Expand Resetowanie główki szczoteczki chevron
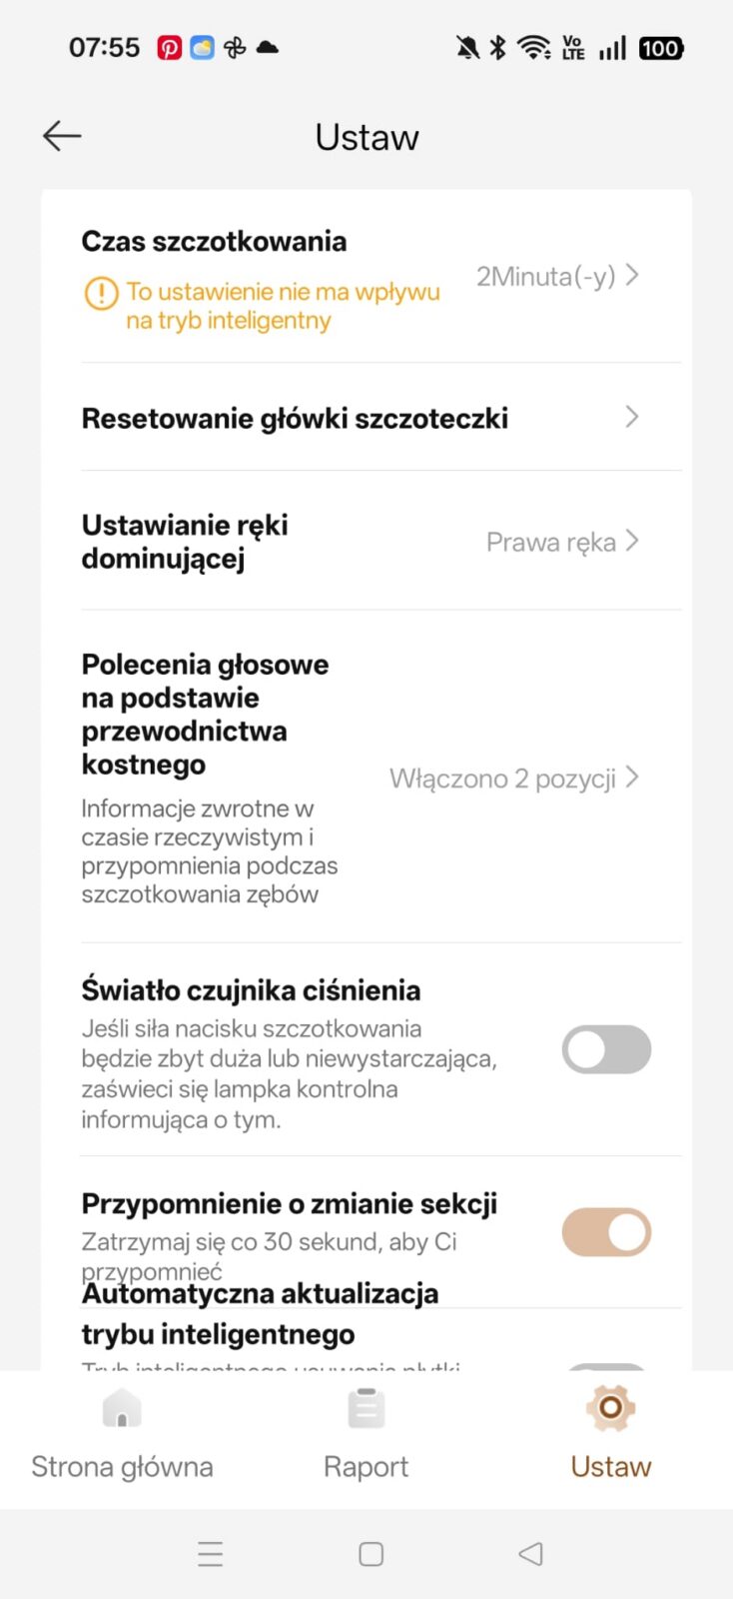The image size is (733, 1599). pyautogui.click(x=631, y=417)
